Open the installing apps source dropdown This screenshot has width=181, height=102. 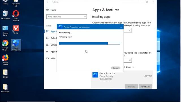coord(128,30)
